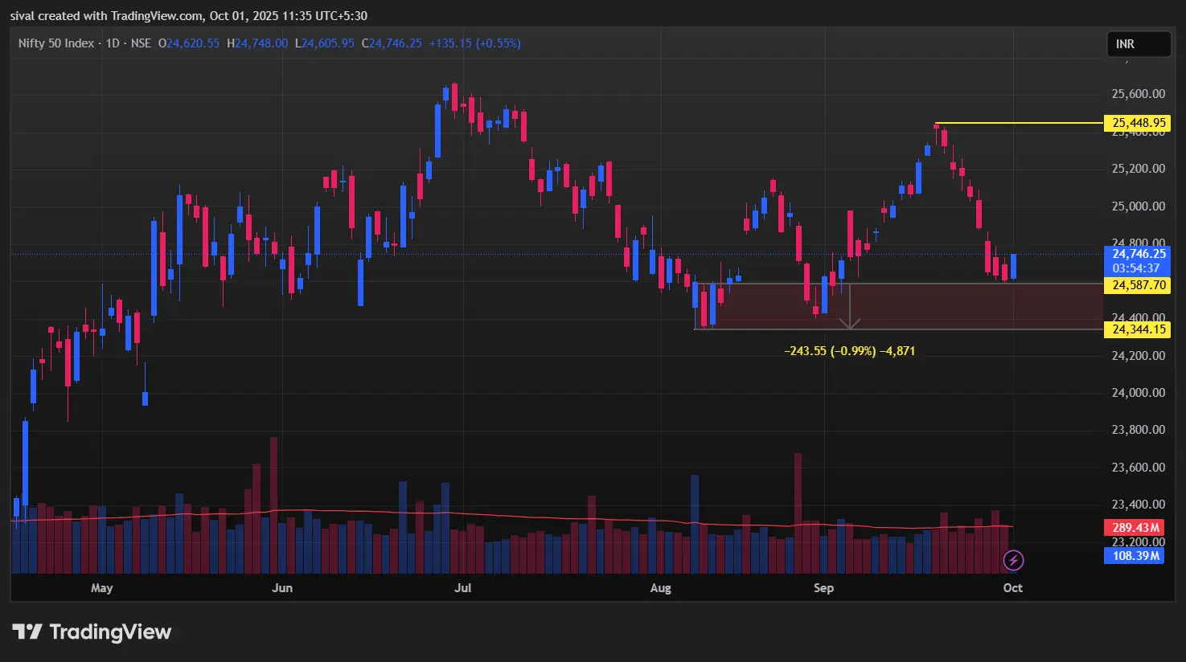Click the blue 108.39M volume label
Image resolution: width=1186 pixels, height=662 pixels.
[1135, 555]
